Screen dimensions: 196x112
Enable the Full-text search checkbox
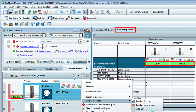coord(9,42)
